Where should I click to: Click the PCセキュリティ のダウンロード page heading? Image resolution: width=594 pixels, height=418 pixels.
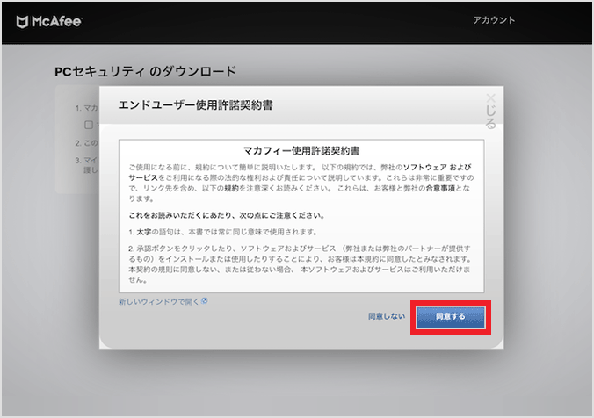click(146, 71)
